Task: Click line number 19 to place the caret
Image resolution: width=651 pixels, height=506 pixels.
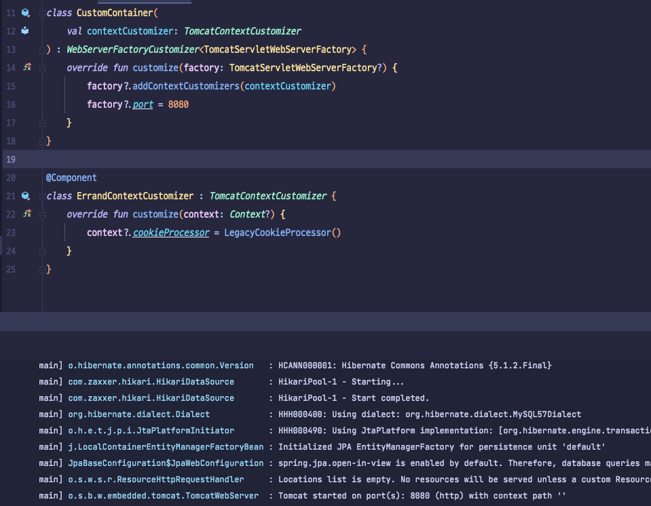Action: pos(10,159)
